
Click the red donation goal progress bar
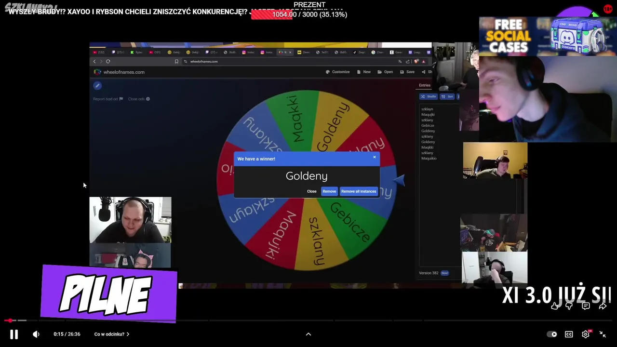299,14
